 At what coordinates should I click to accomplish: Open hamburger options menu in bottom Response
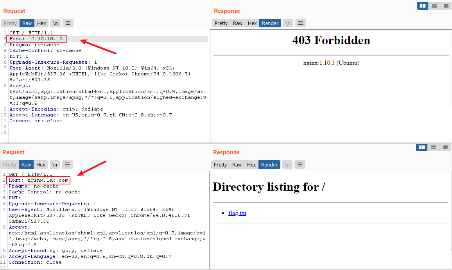click(x=300, y=165)
